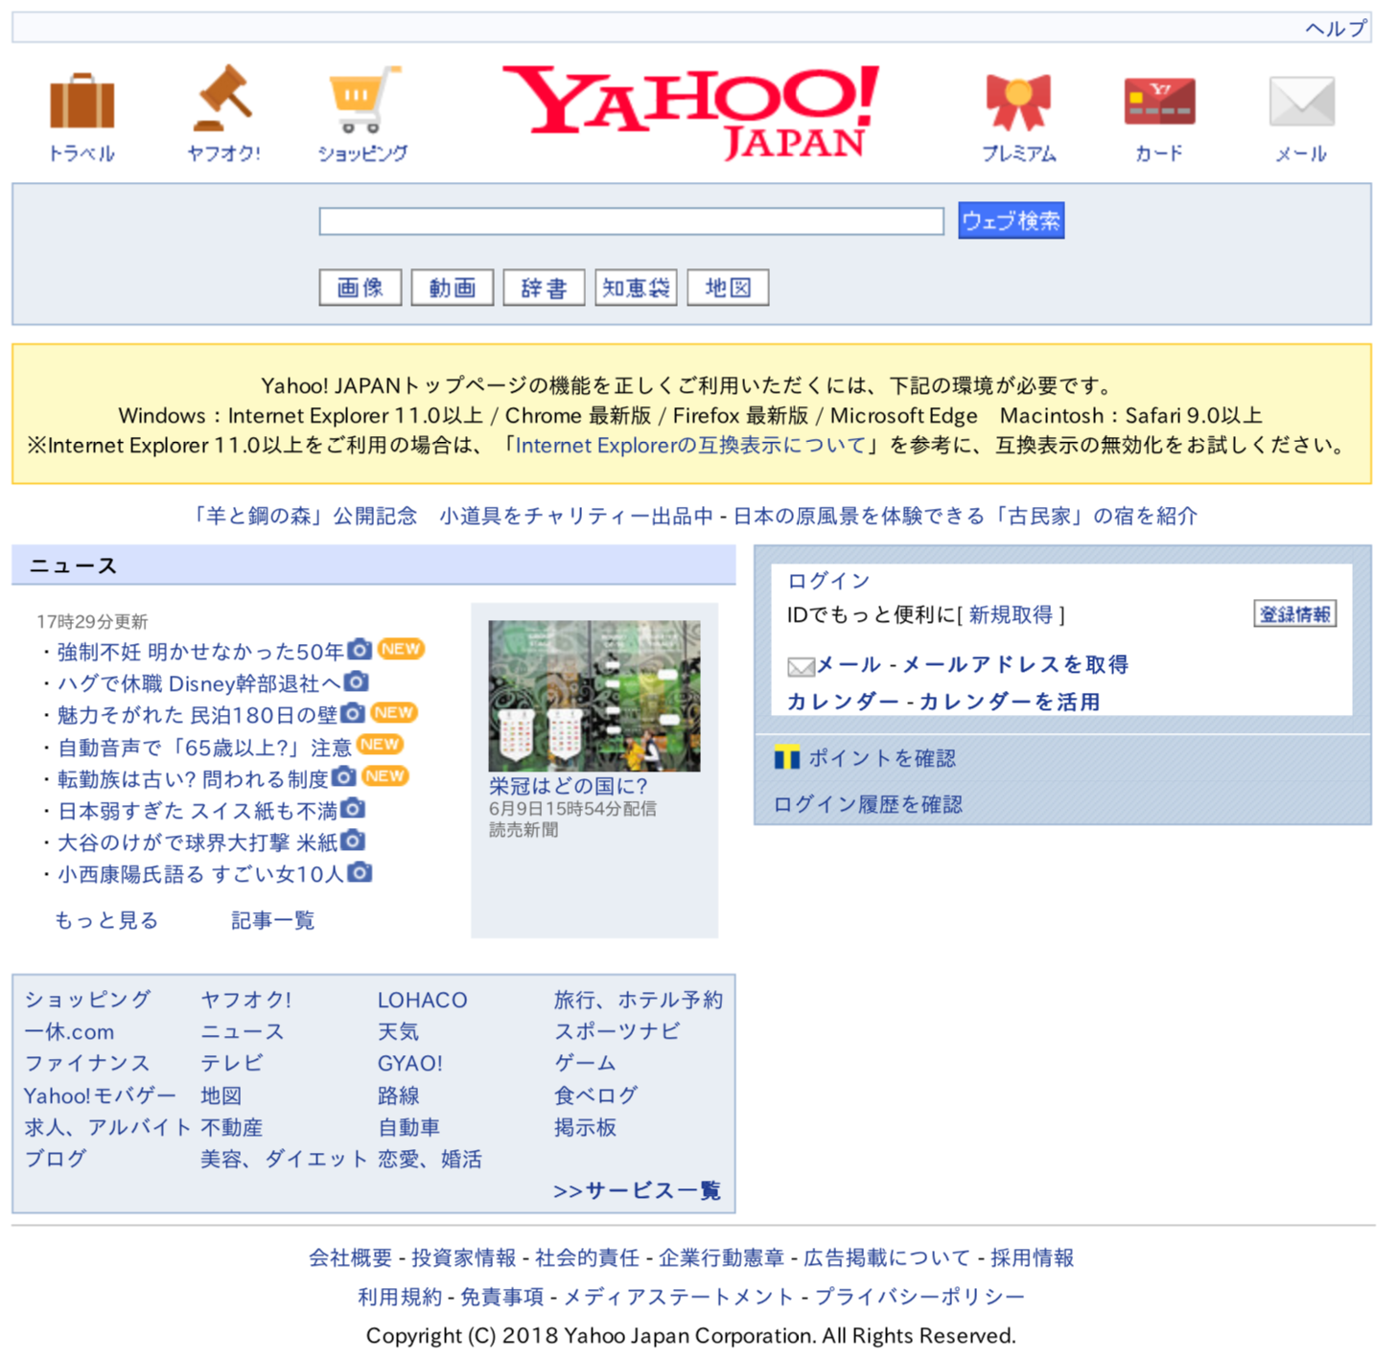Screen dimensions: 1396x1359
Task: Click camera icon next to 小西康陽氏 headline
Action: tap(360, 872)
